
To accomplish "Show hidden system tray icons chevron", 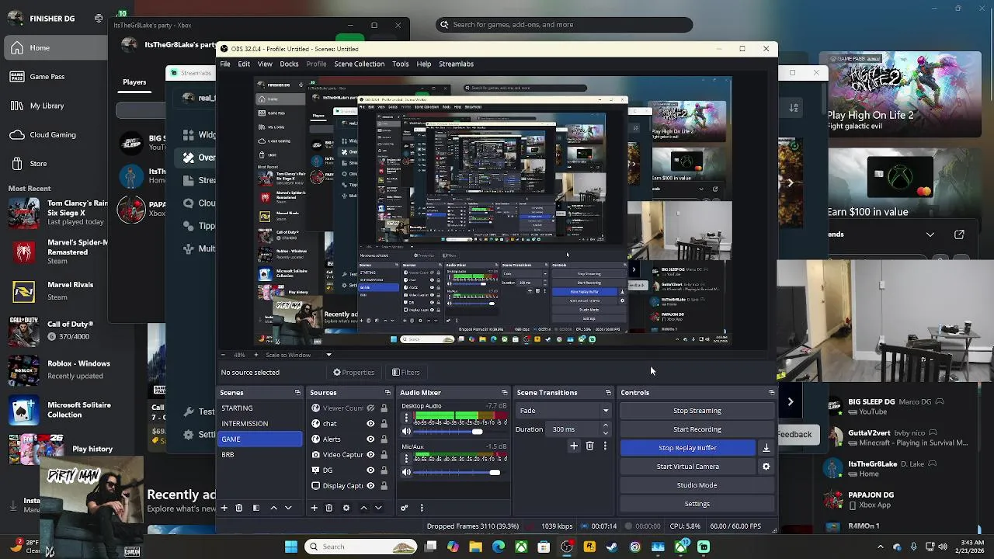I will coord(881,547).
